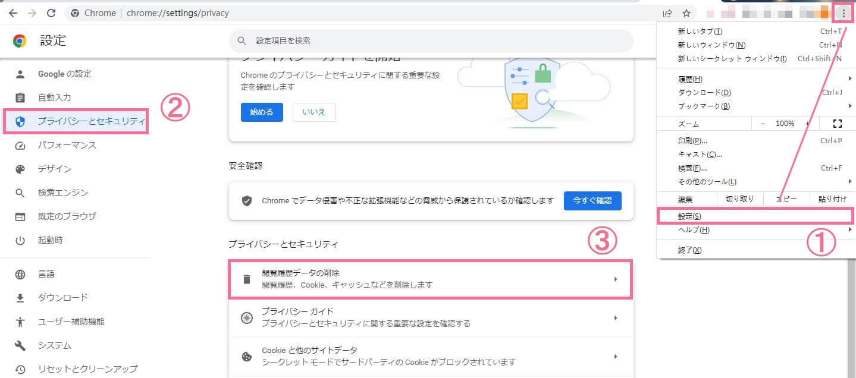Click the compass icon in プライバシー ガイド row
Image resolution: width=856 pixels, height=378 pixels.
point(246,318)
